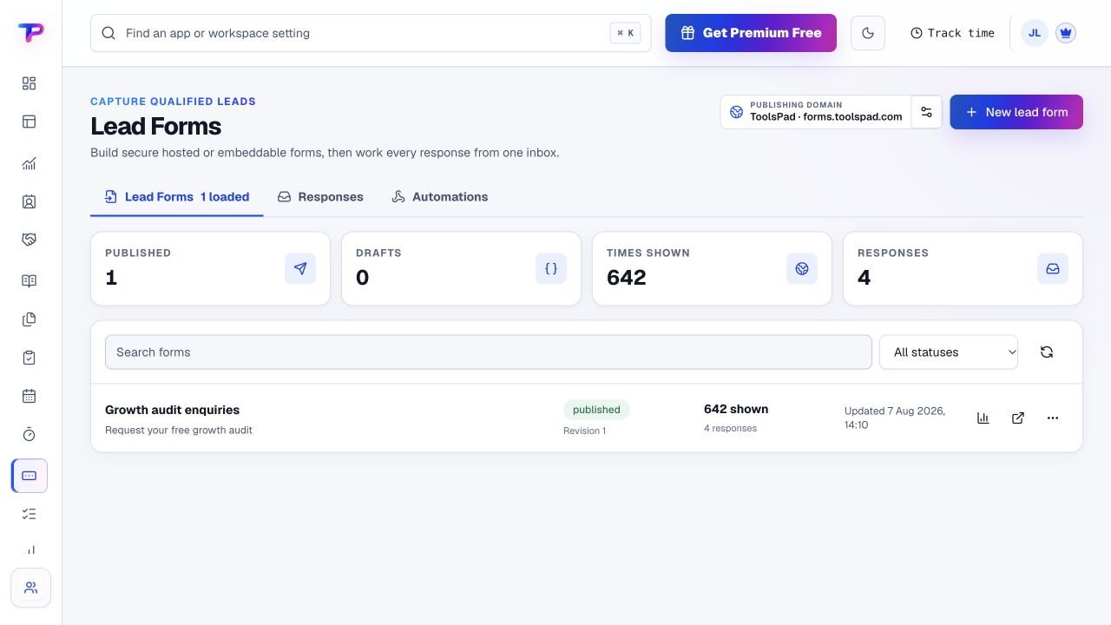Open the JL user avatar menu
Screen dimensions: 1111x625
pos(1035,33)
